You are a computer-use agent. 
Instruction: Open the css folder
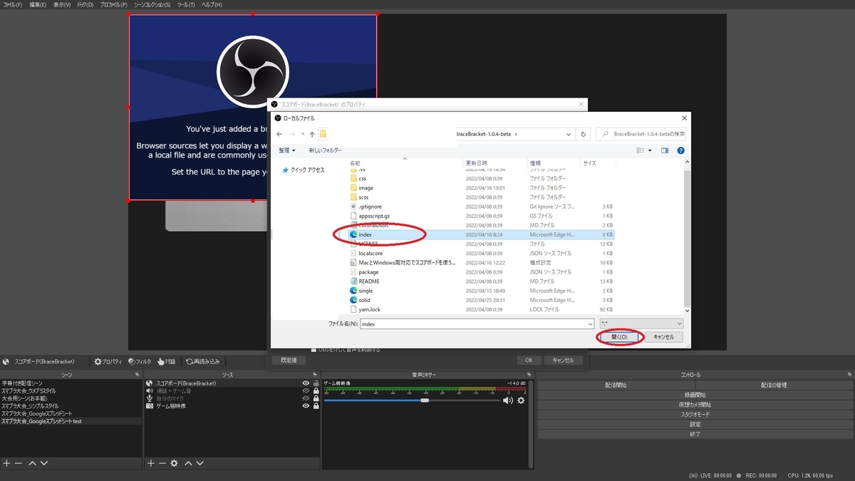[x=481, y=178]
